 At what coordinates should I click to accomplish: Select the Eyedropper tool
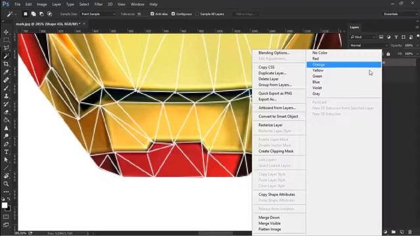[x=6, y=72]
